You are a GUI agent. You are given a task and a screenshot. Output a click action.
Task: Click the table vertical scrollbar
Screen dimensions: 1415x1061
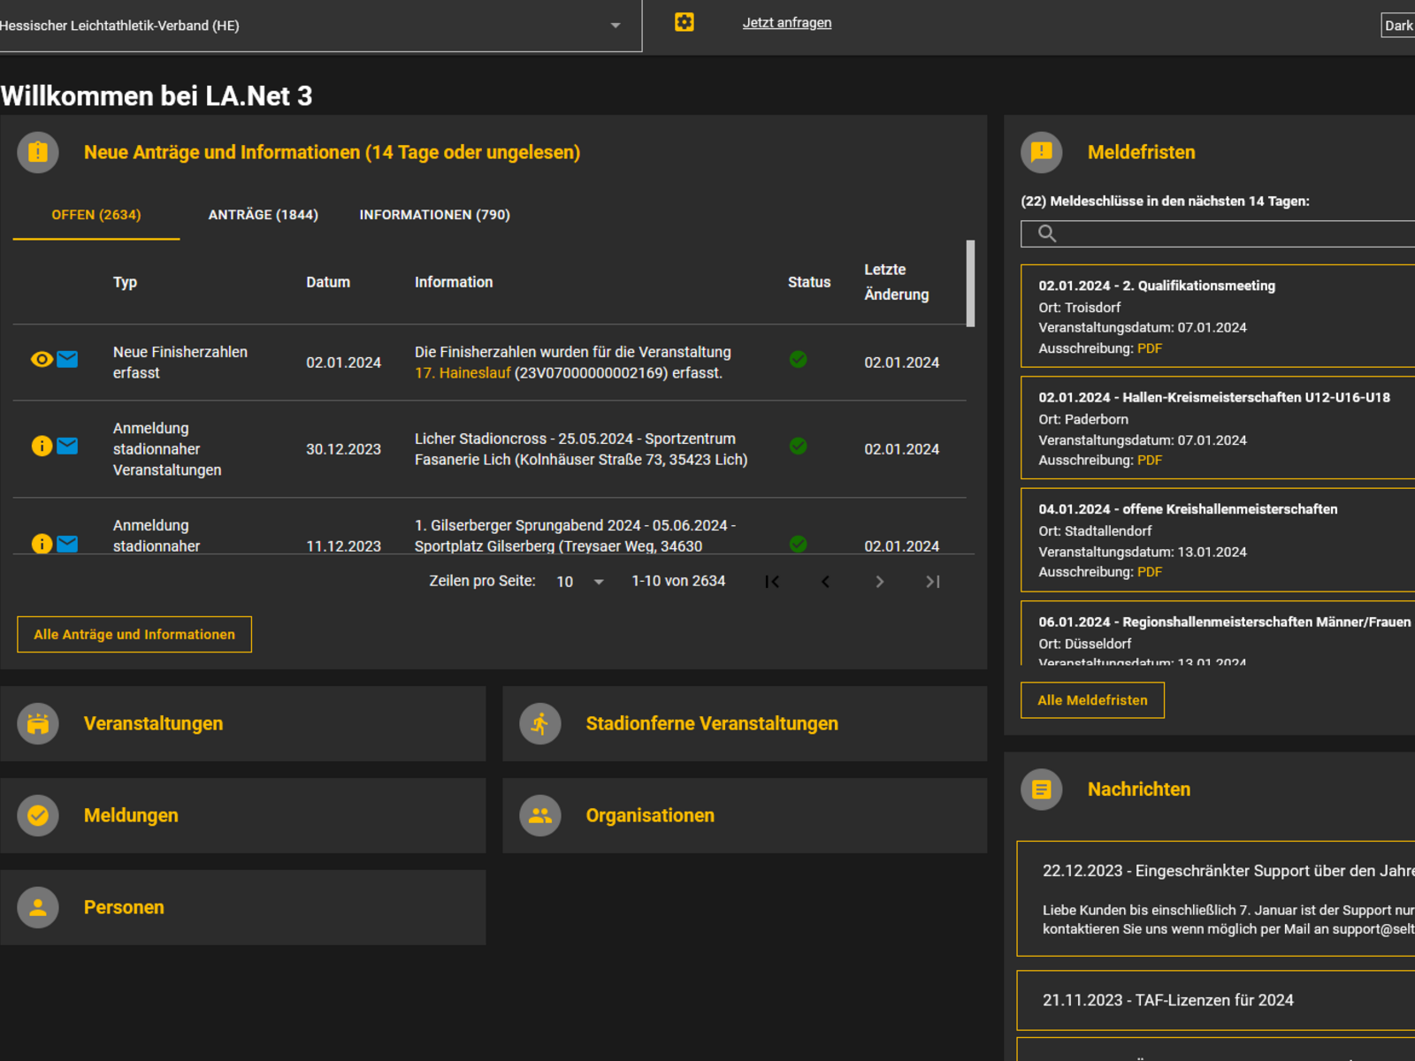970,284
